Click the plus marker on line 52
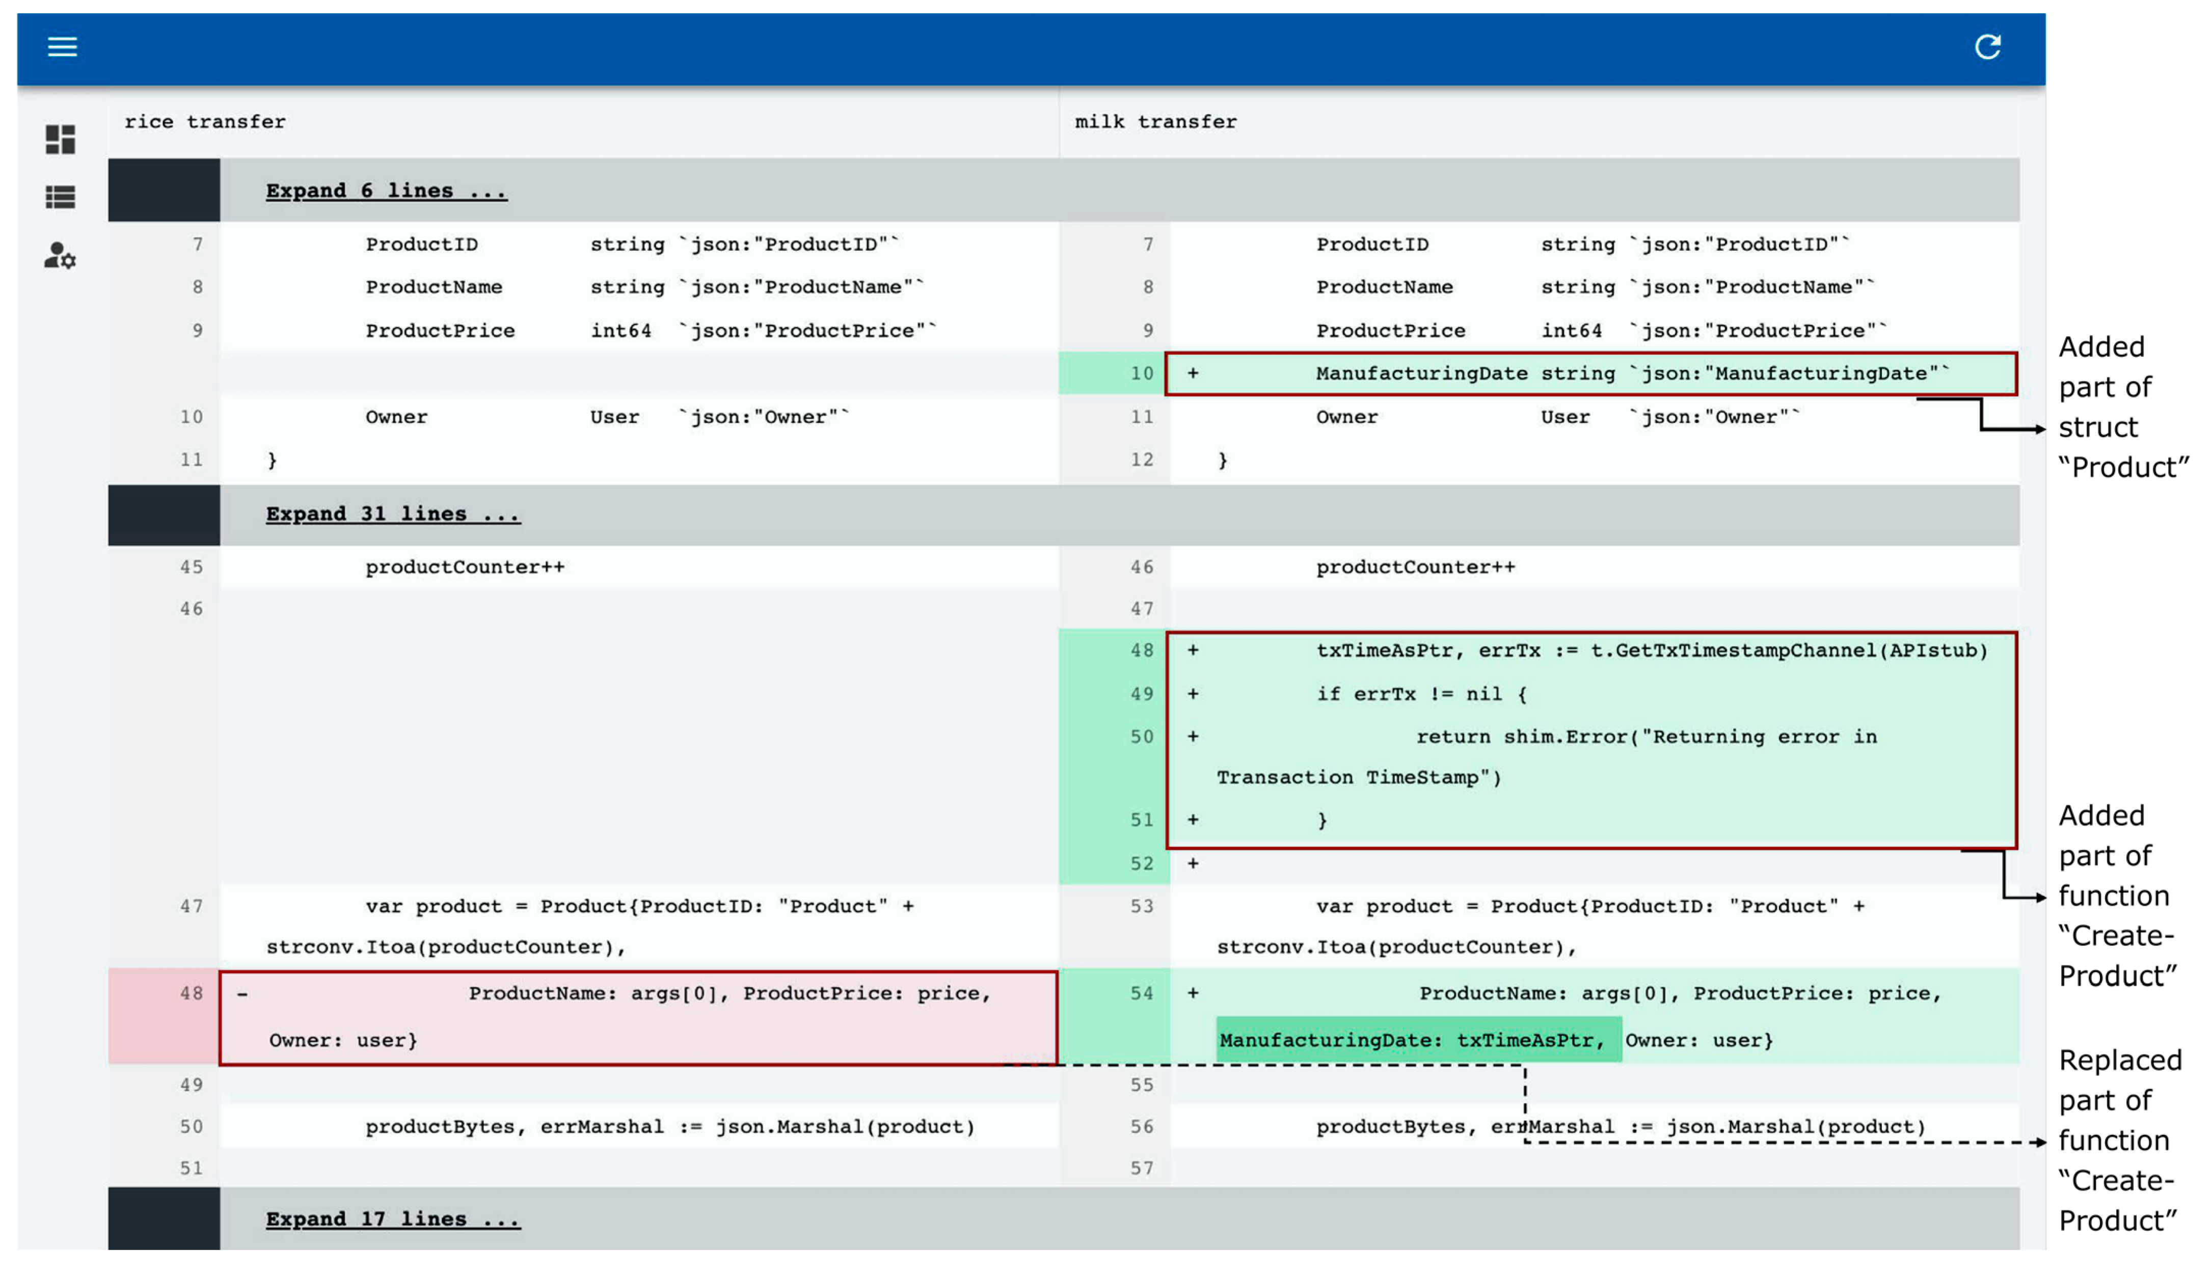2212x1273 pixels. click(1193, 864)
